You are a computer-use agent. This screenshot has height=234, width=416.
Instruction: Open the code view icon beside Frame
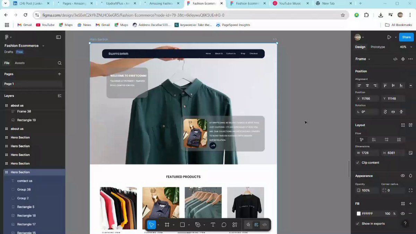tap(395, 59)
